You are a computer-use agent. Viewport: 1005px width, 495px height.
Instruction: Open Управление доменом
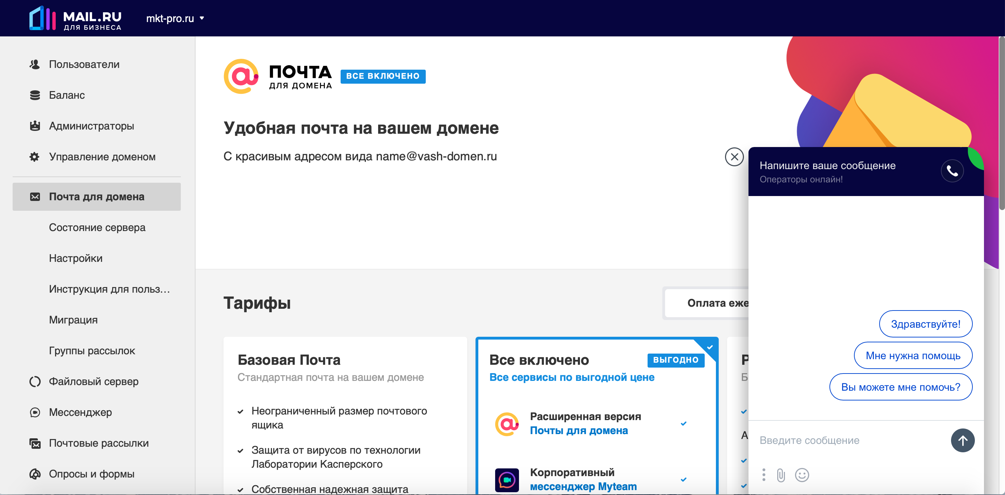[102, 157]
